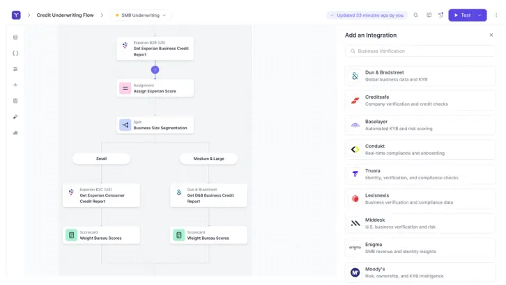Select the Enigma integration
The width and height of the screenshot is (506, 285).
coord(420,248)
